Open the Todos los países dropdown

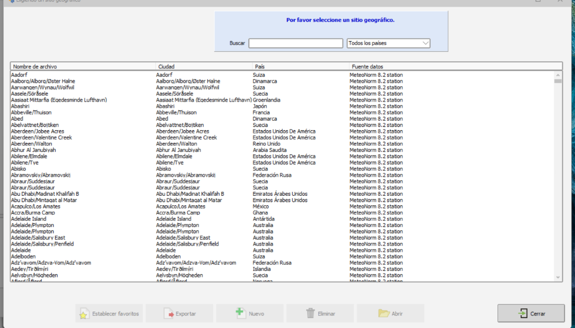point(388,43)
